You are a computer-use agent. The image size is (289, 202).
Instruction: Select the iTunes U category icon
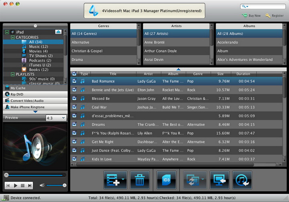tap(24, 65)
